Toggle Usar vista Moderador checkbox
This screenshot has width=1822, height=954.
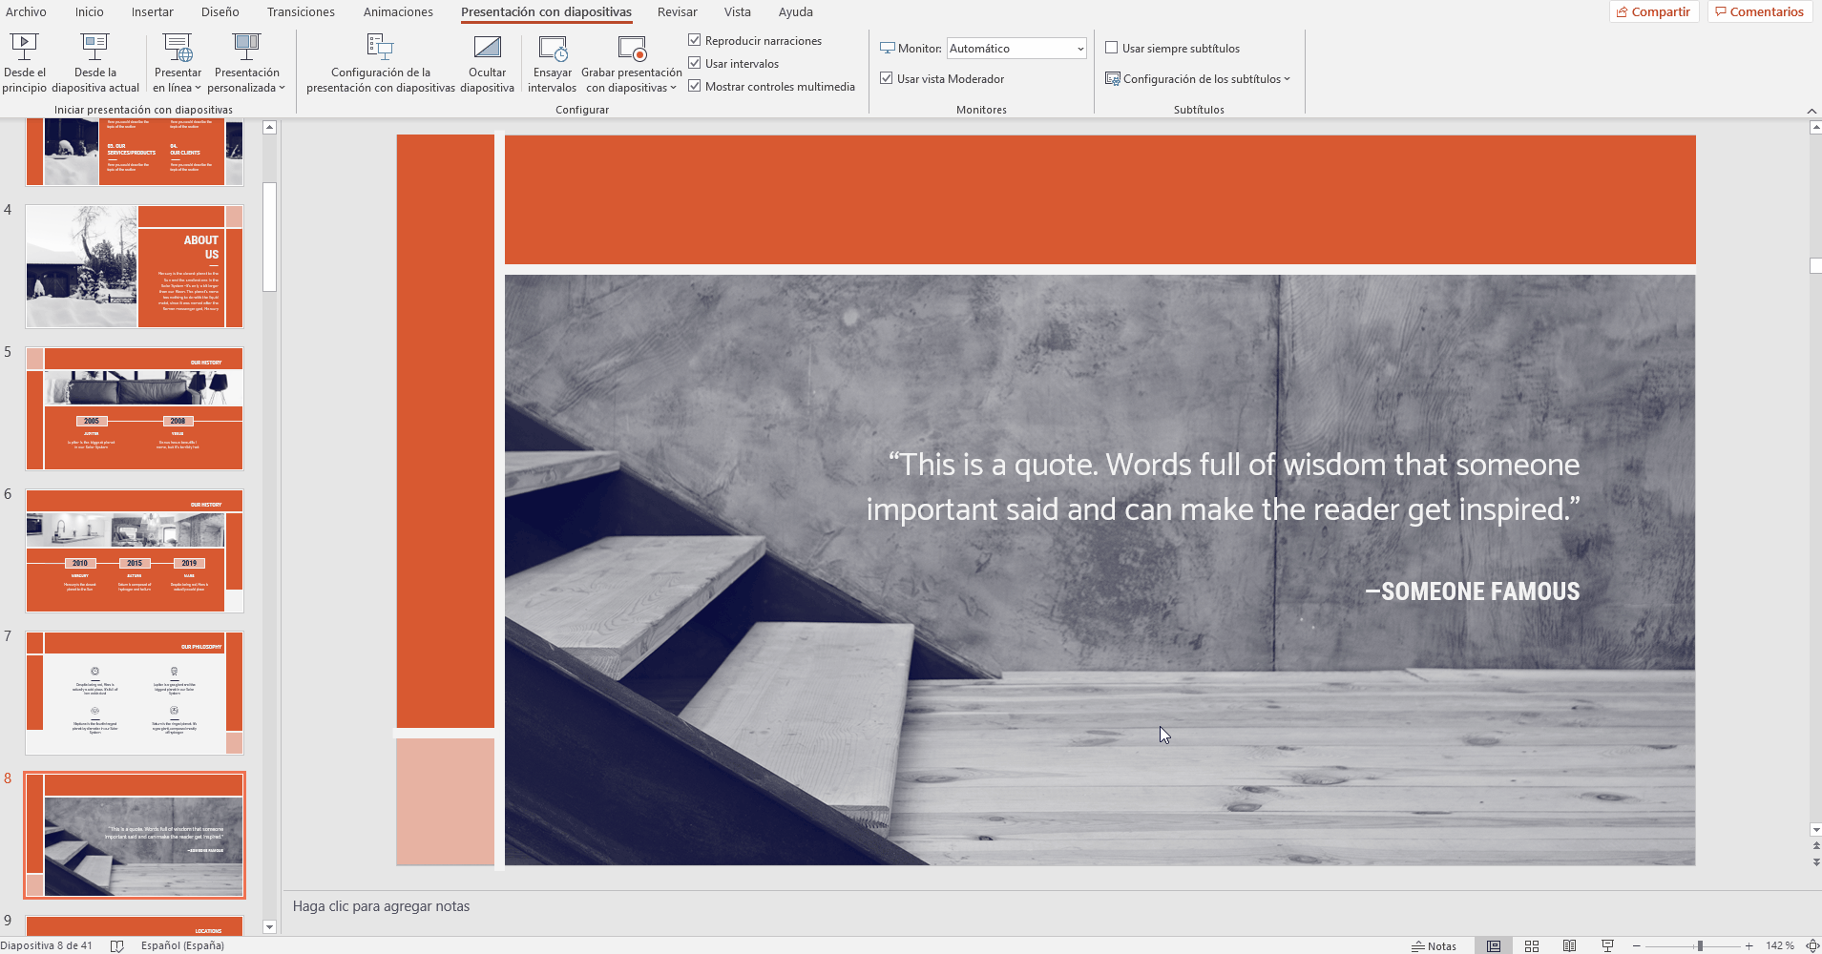coord(887,78)
